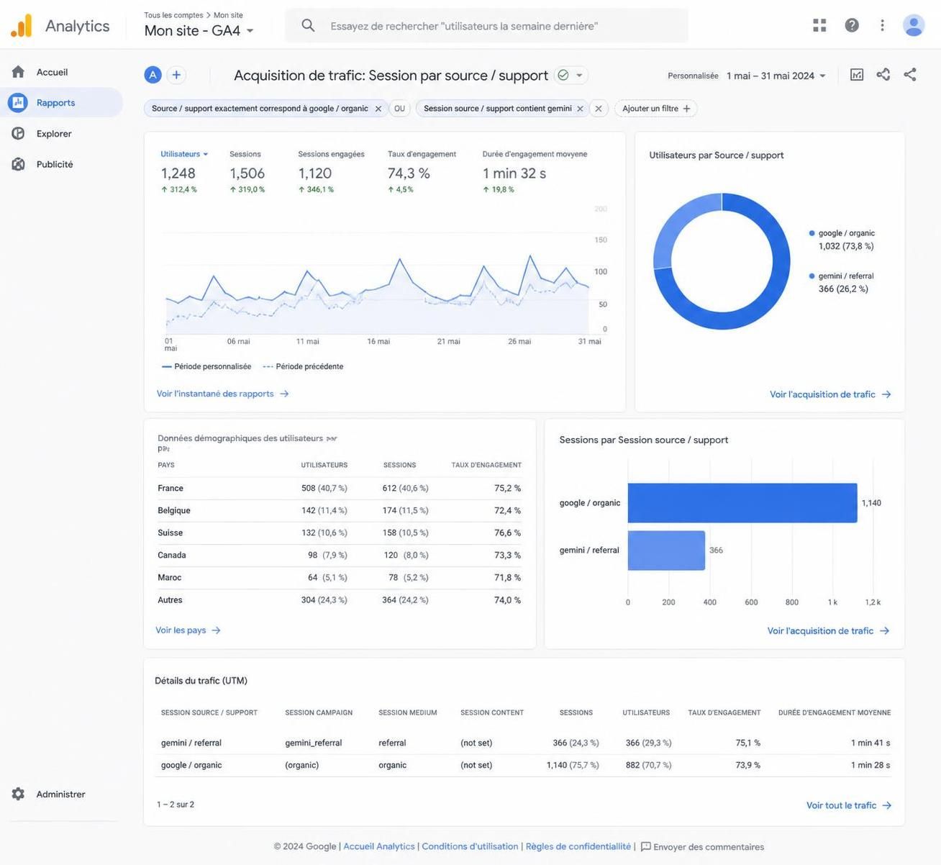Click the OU operator chip between filters

point(399,109)
